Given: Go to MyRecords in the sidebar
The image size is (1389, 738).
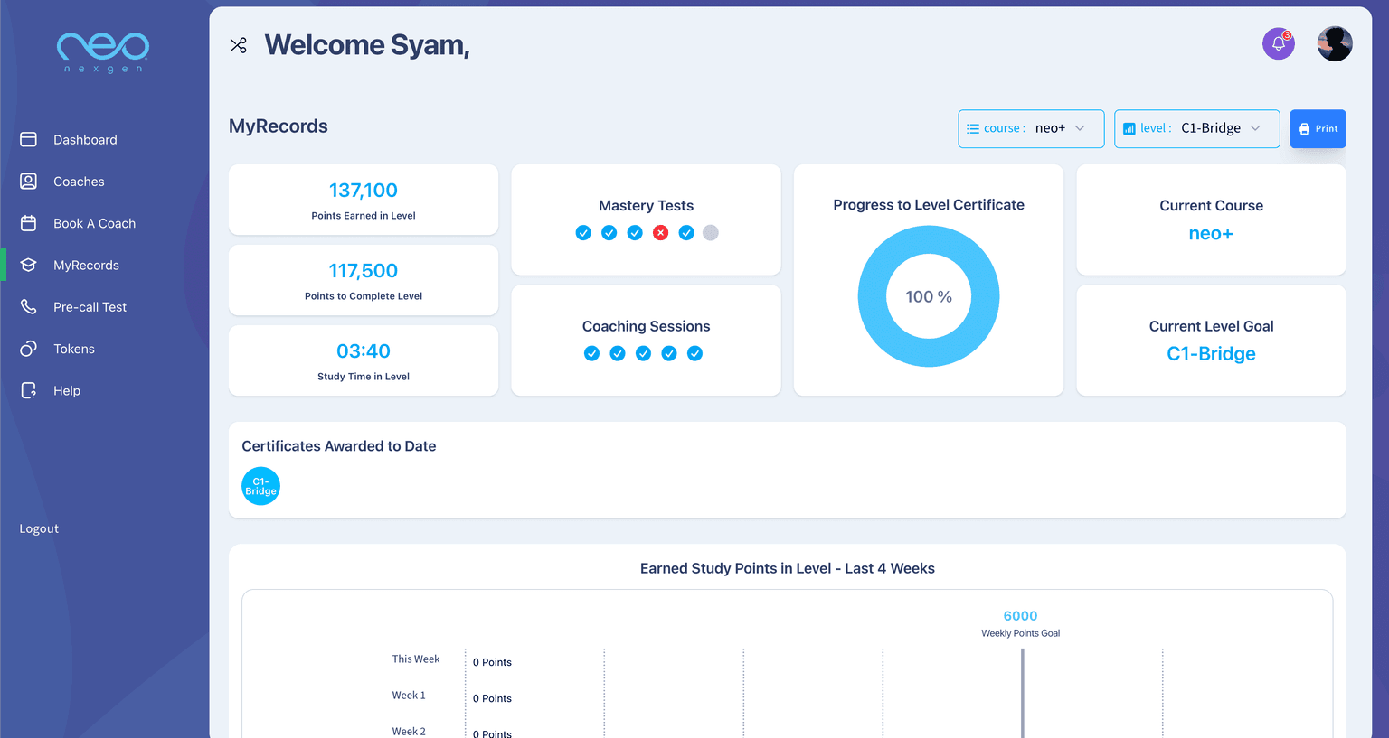Looking at the screenshot, I should tap(86, 265).
